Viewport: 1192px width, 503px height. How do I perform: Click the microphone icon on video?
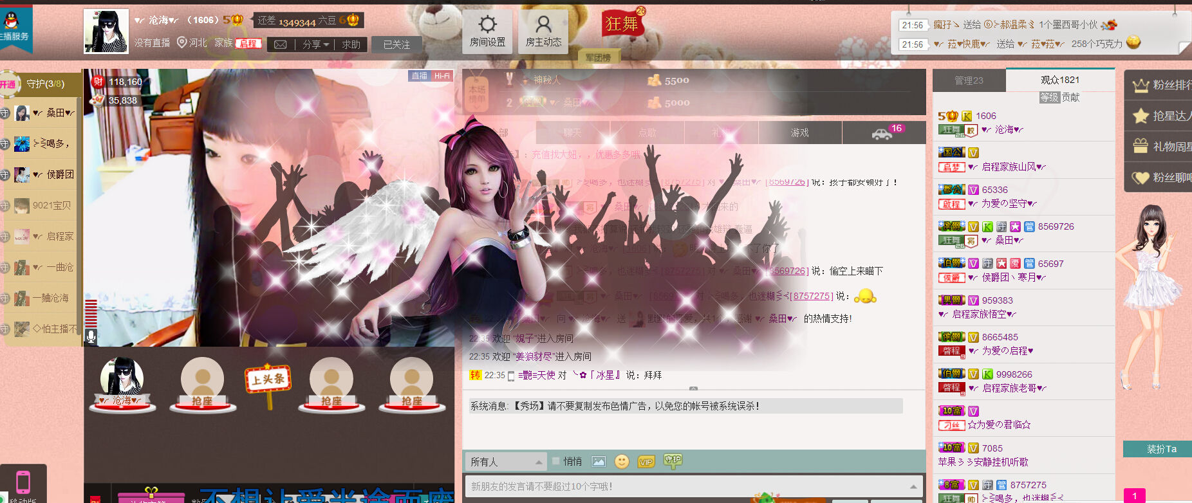click(91, 336)
